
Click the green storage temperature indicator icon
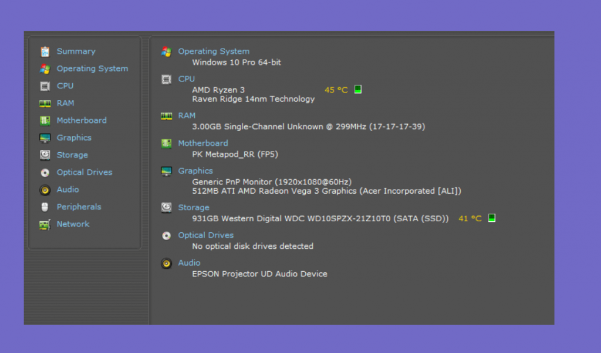pyautogui.click(x=492, y=218)
